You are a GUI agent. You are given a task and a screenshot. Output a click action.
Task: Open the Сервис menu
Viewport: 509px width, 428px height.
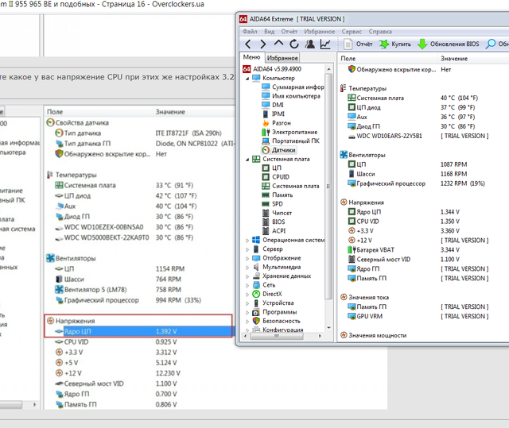click(x=352, y=32)
